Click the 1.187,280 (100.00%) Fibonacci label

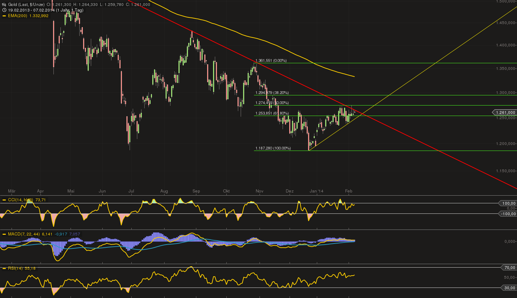tap(272, 148)
